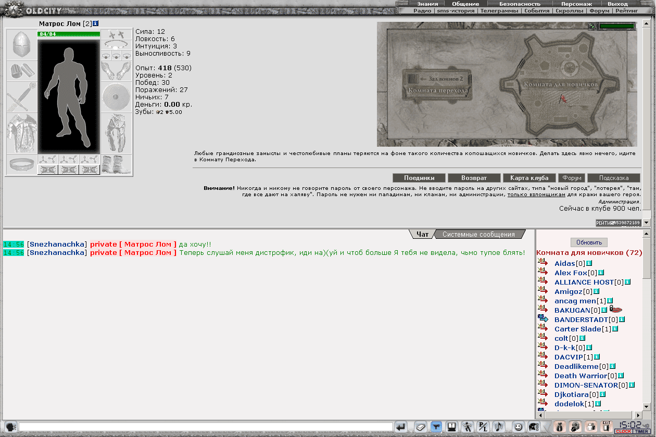The image size is (656, 437).
Task: Select the belt equipment slot
Action: (21, 165)
